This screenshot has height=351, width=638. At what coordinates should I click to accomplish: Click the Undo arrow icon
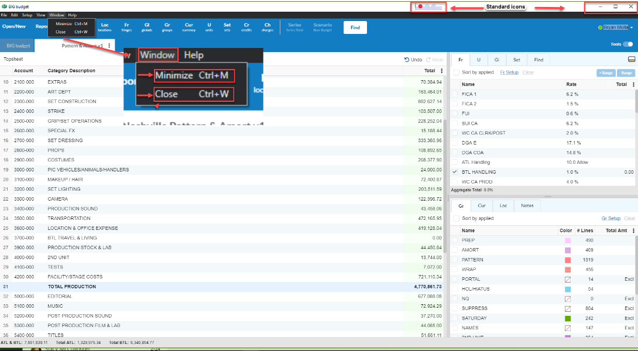tap(406, 60)
